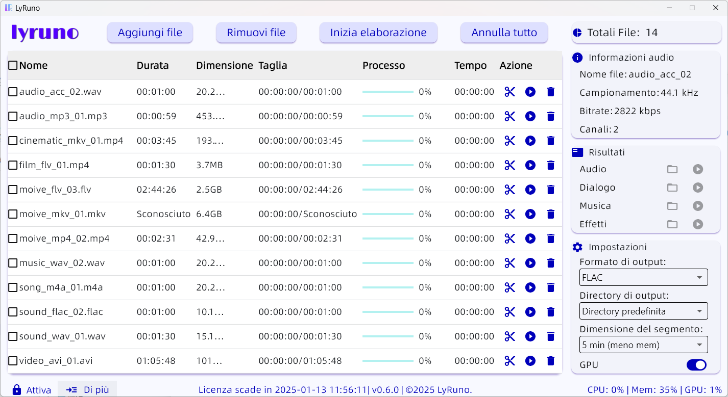The width and height of the screenshot is (728, 397).
Task: Trim song_m4a_01.m4a with the scissors icon
Action: click(509, 287)
